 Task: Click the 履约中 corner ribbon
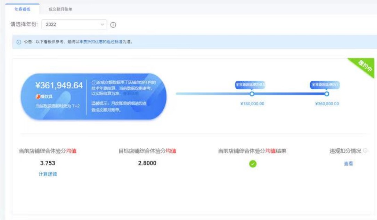point(364,65)
